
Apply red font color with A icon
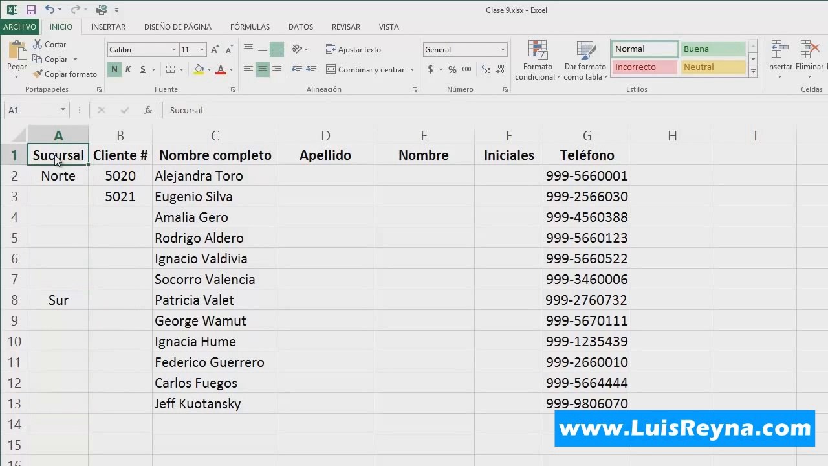[221, 70]
